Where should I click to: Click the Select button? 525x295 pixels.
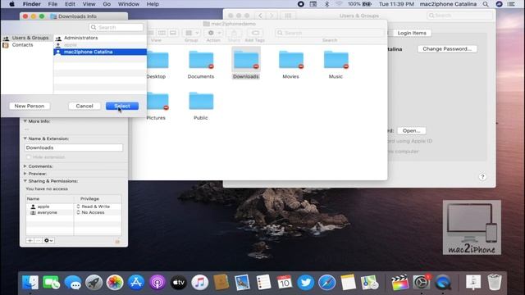tap(122, 106)
